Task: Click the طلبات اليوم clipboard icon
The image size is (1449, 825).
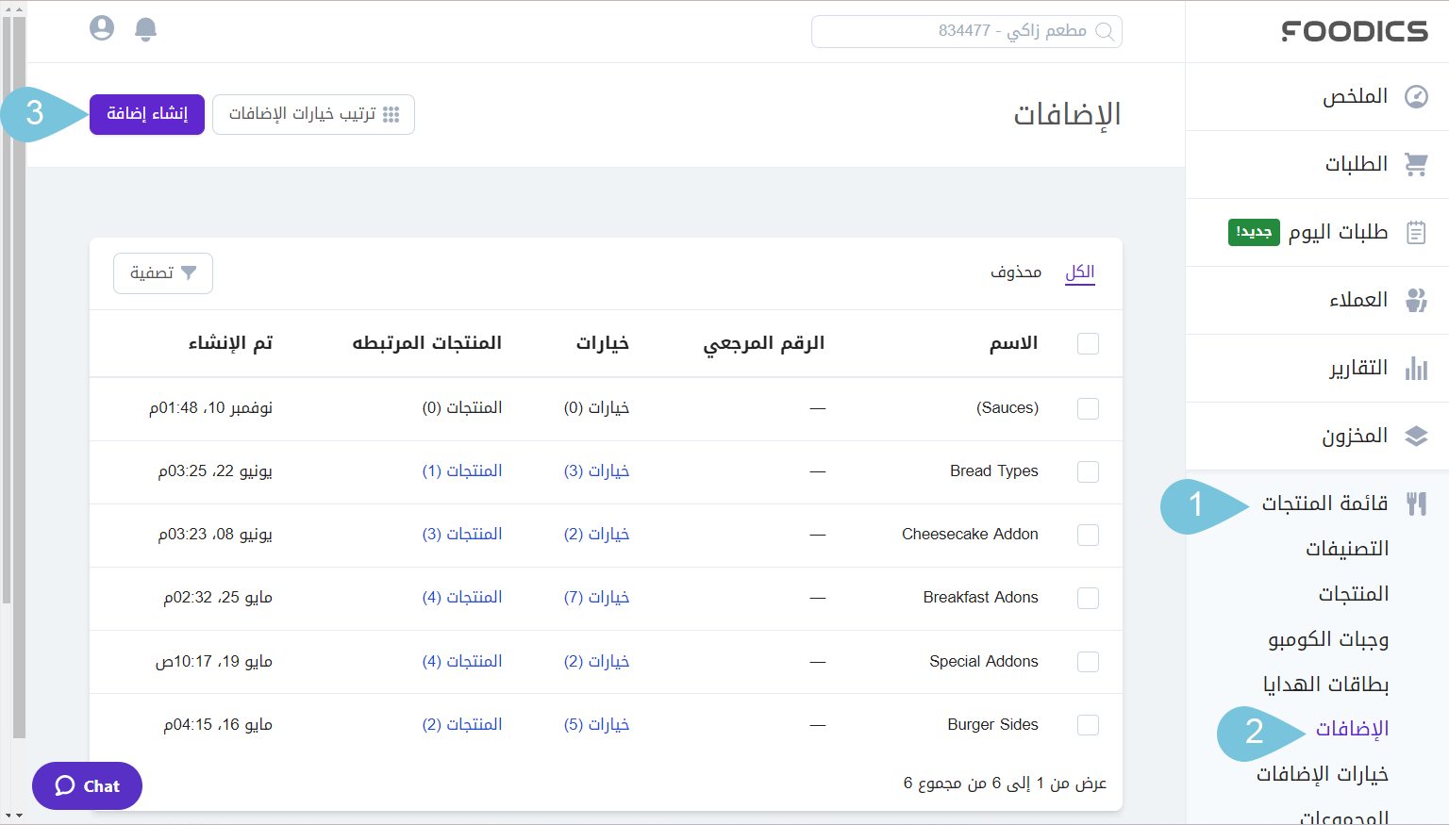Action: tap(1416, 232)
